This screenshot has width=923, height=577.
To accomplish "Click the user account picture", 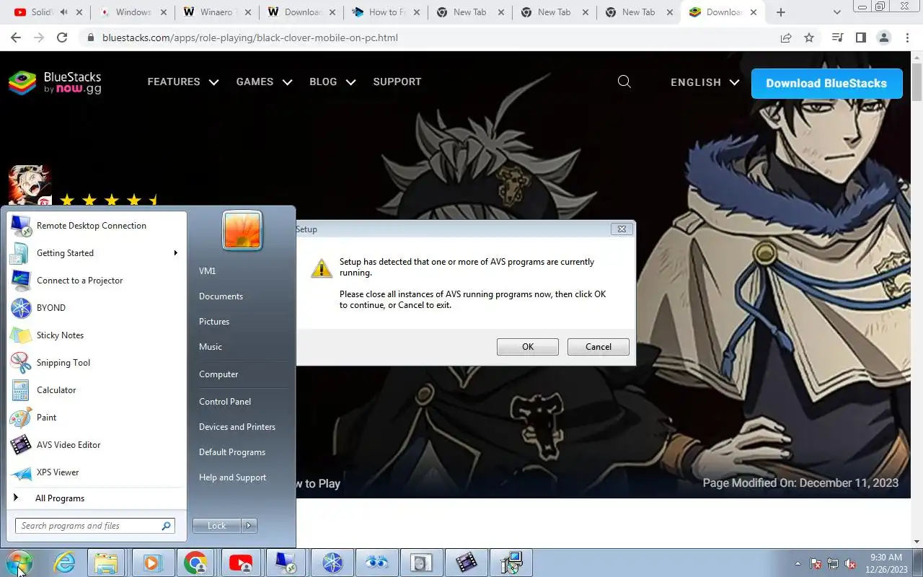I will click(242, 230).
